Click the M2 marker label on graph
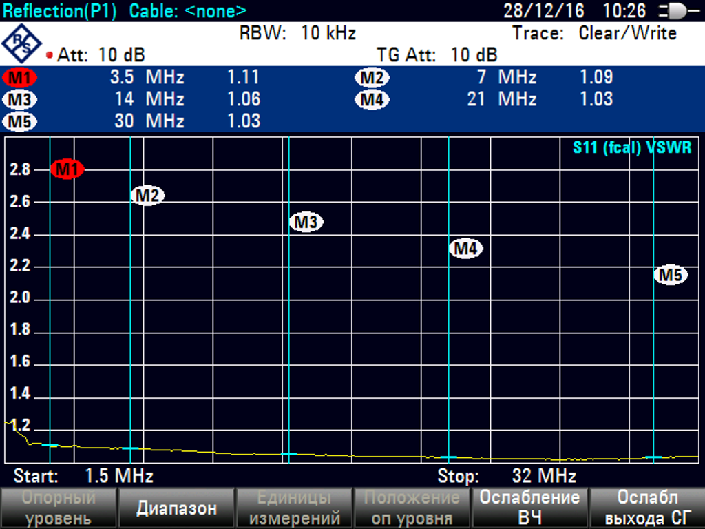 click(148, 196)
